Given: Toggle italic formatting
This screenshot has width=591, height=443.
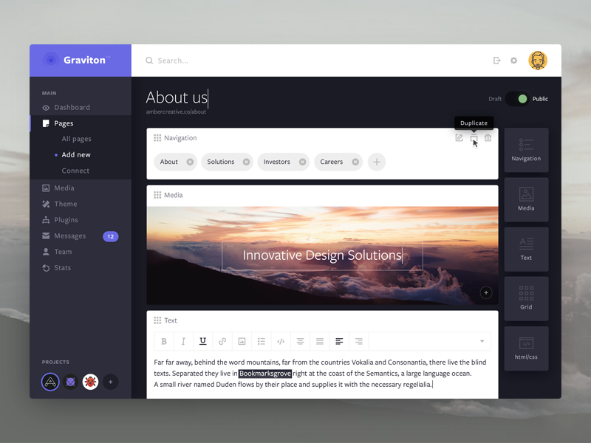Looking at the screenshot, I should pyautogui.click(x=183, y=341).
